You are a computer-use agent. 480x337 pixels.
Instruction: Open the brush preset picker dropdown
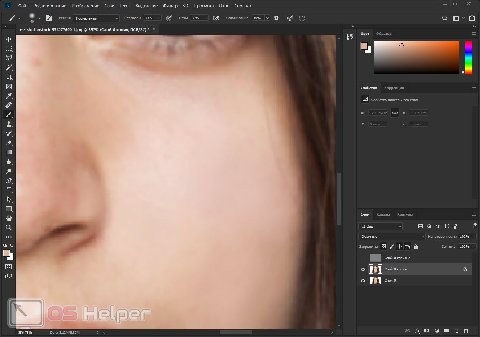(39, 18)
